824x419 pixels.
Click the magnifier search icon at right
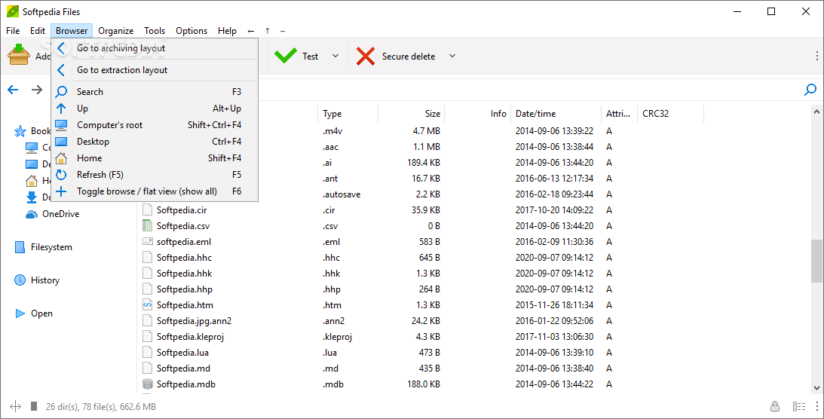[810, 90]
